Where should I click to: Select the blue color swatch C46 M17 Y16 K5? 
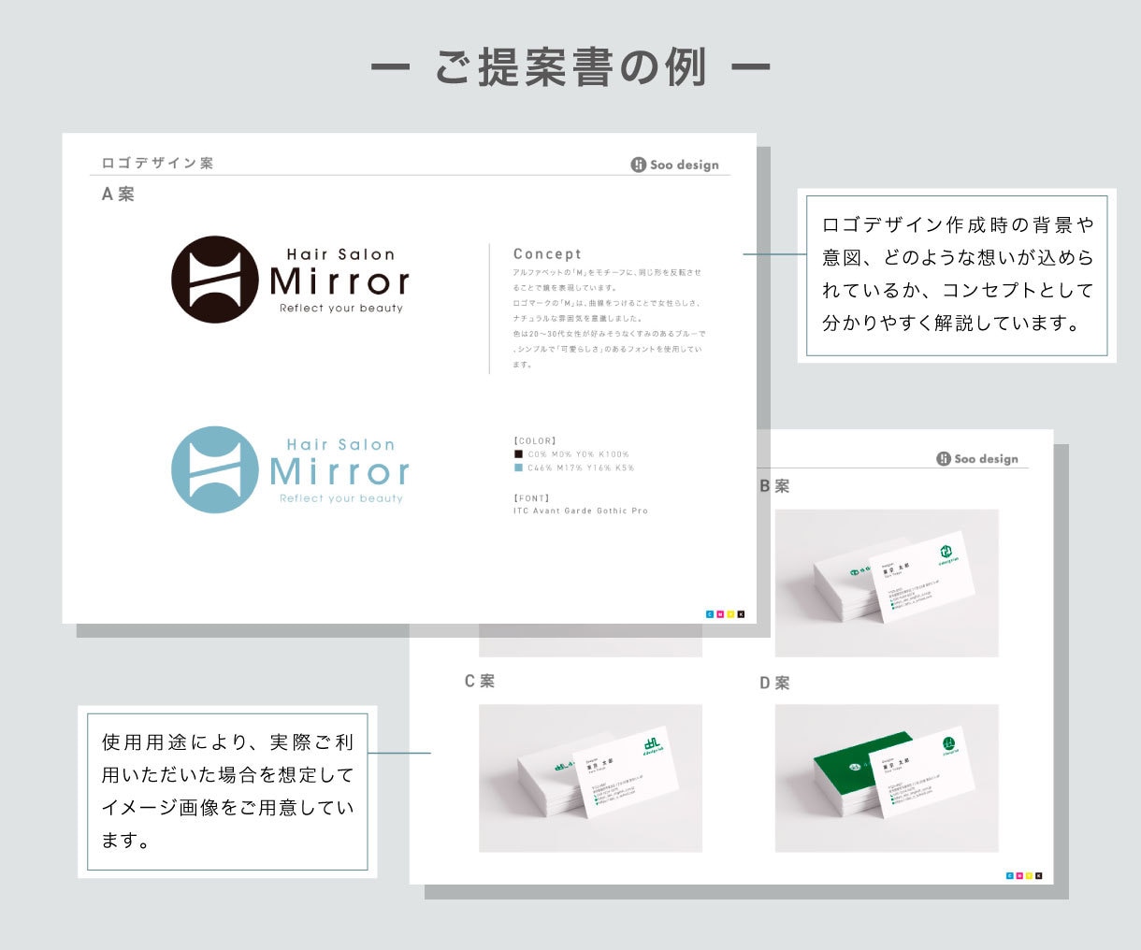pyautogui.click(x=518, y=468)
